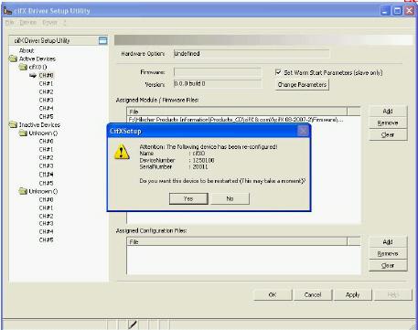Select the Active Devices tree node
Screen dimensions: 418x330
[x=38, y=59]
